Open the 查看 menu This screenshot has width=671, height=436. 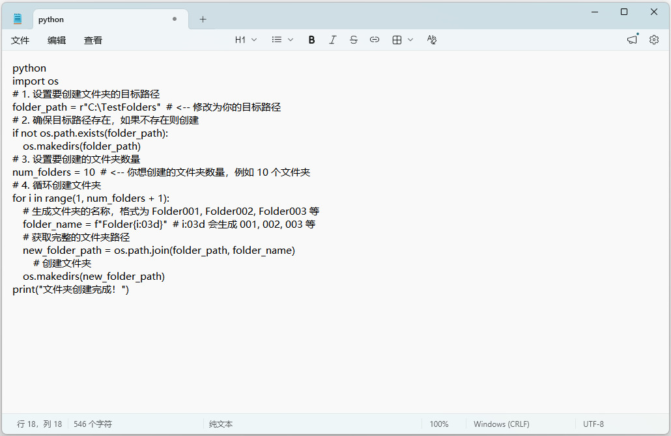pos(93,40)
